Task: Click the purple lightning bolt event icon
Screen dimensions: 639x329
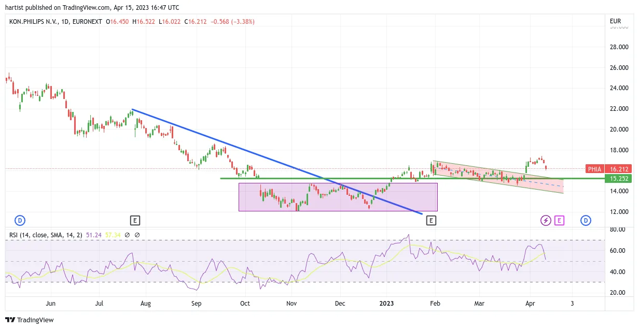Action: [546, 221]
